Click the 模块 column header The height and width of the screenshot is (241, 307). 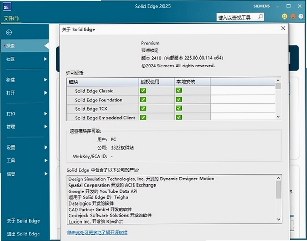click(x=103, y=82)
